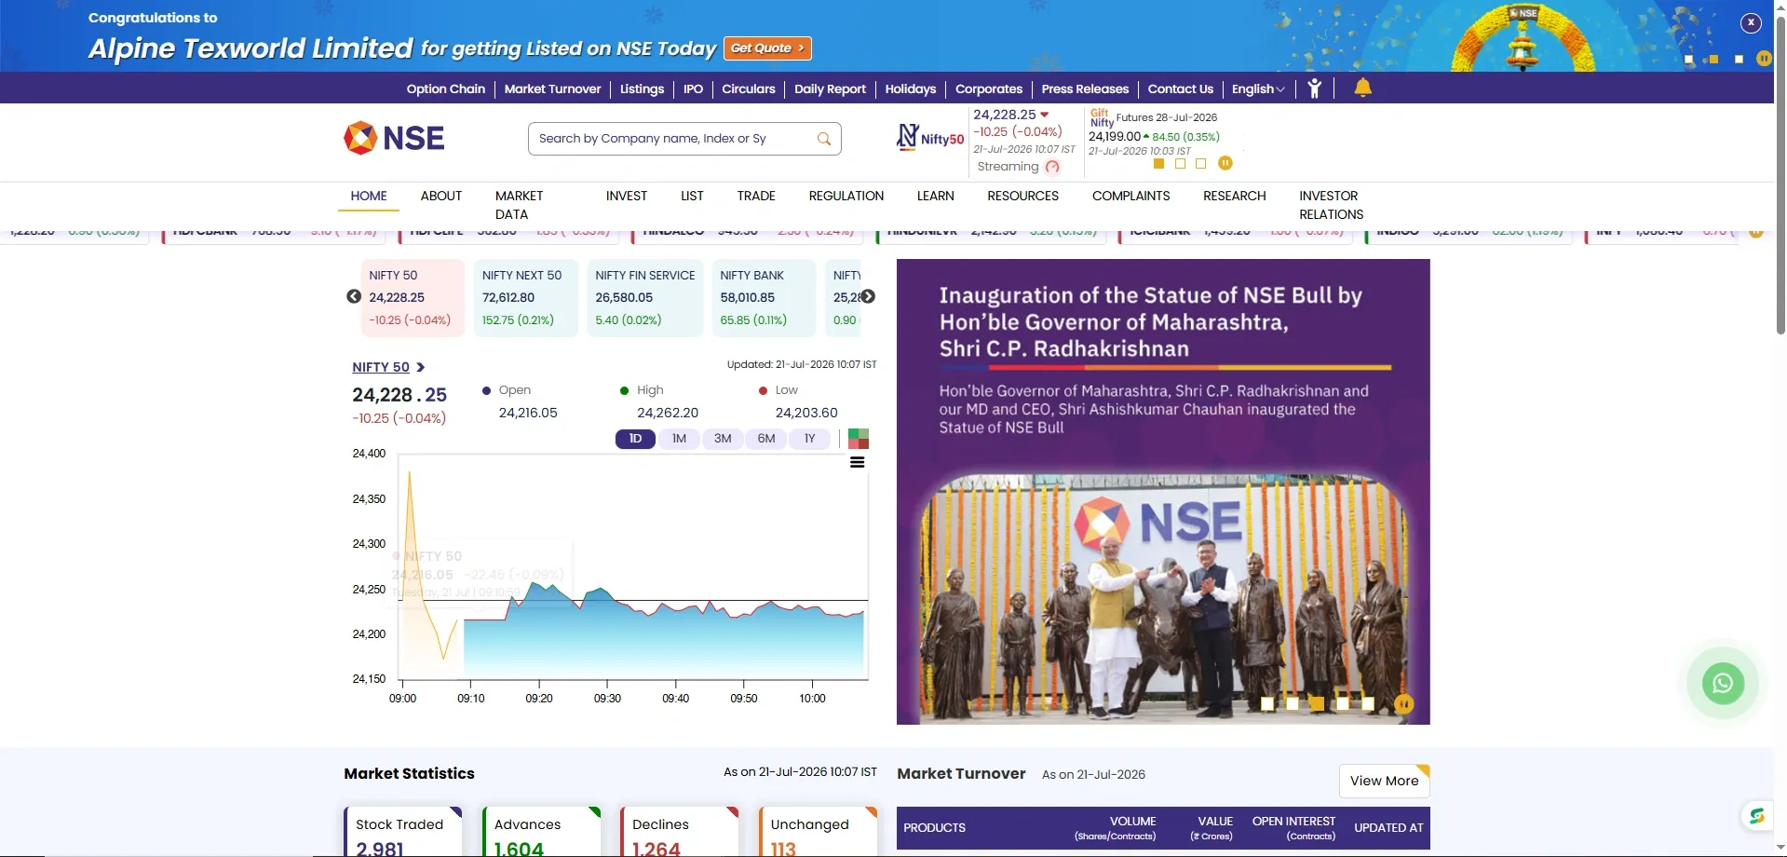Screen dimensions: 1787x857
Task: Open the accessibility options icon
Action: [1314, 88]
